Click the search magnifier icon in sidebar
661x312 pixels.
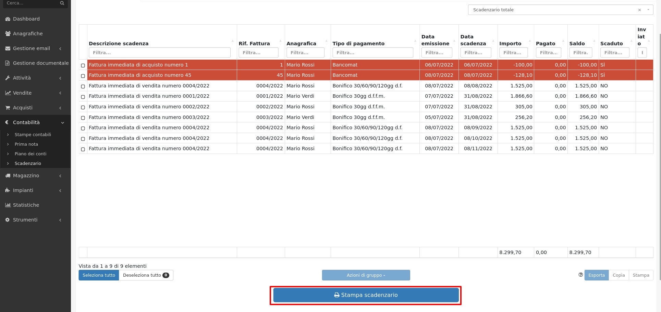click(62, 3)
